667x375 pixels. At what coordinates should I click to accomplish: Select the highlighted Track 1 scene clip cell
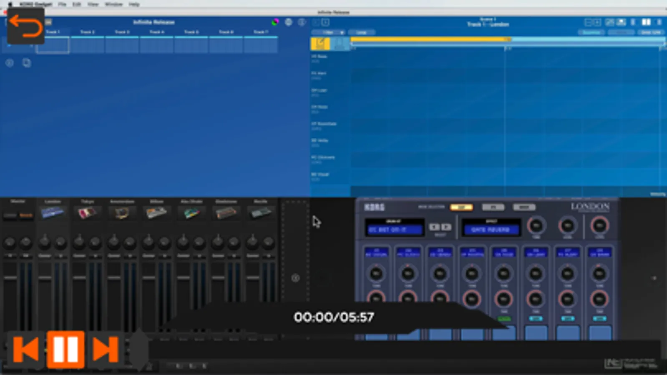tap(53, 45)
